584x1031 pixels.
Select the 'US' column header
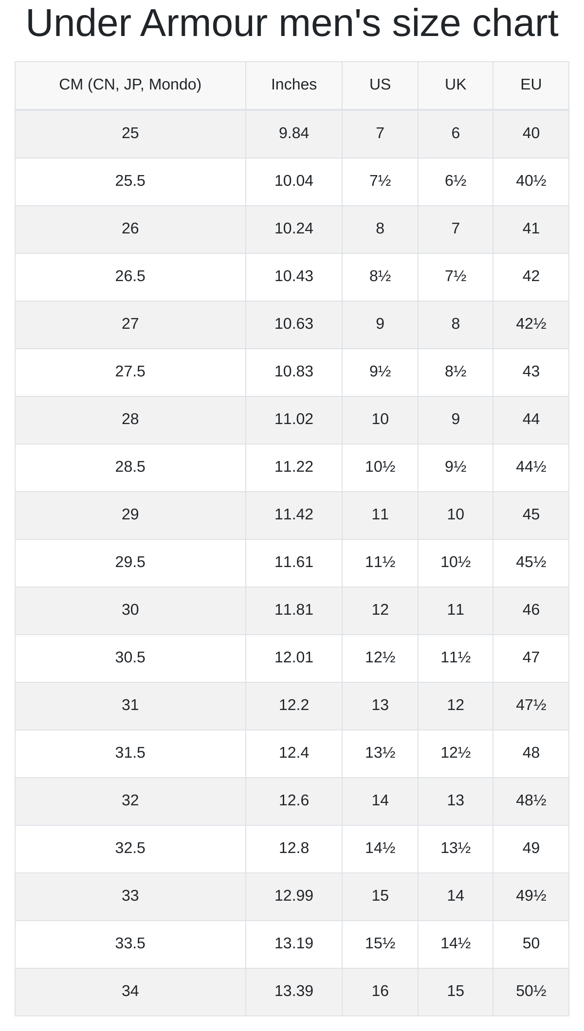click(380, 85)
